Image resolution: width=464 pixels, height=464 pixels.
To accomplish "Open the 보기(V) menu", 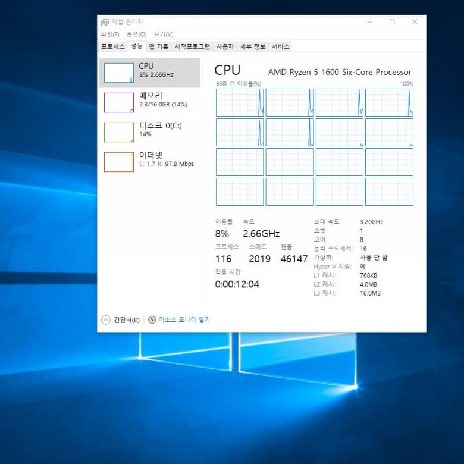I will point(164,35).
